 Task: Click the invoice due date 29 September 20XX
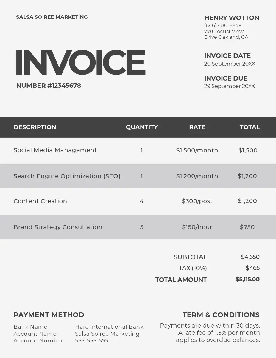[x=229, y=86]
